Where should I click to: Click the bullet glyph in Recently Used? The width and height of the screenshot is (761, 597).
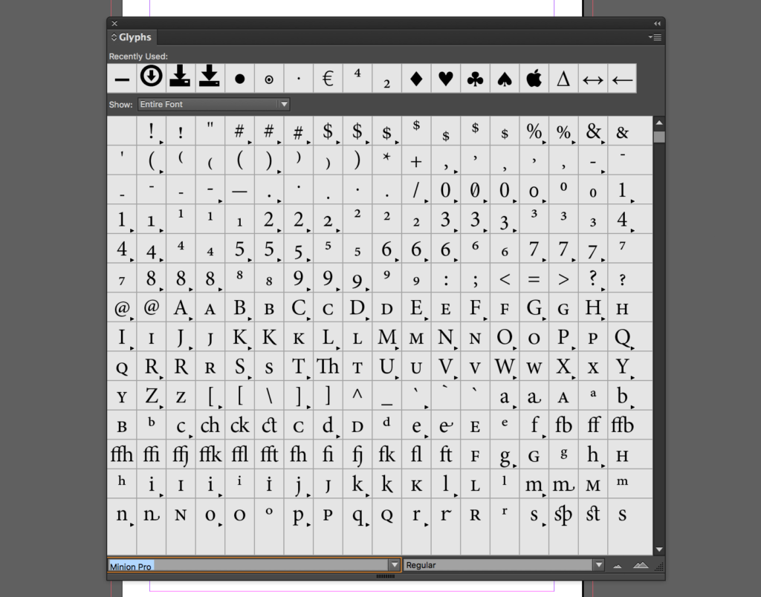click(239, 77)
